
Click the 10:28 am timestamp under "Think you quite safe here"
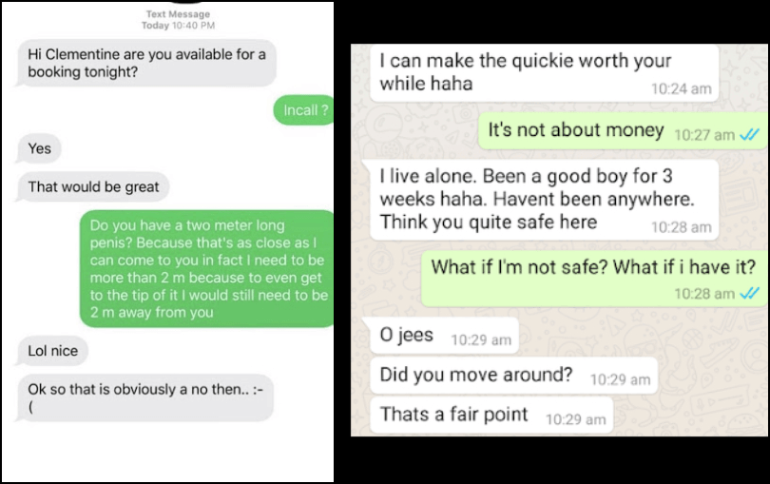point(681,227)
